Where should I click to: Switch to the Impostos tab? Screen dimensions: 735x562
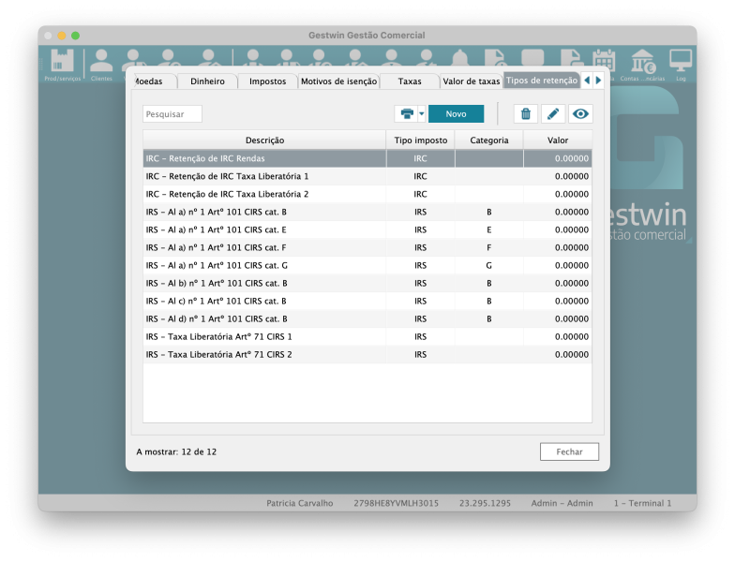click(267, 81)
